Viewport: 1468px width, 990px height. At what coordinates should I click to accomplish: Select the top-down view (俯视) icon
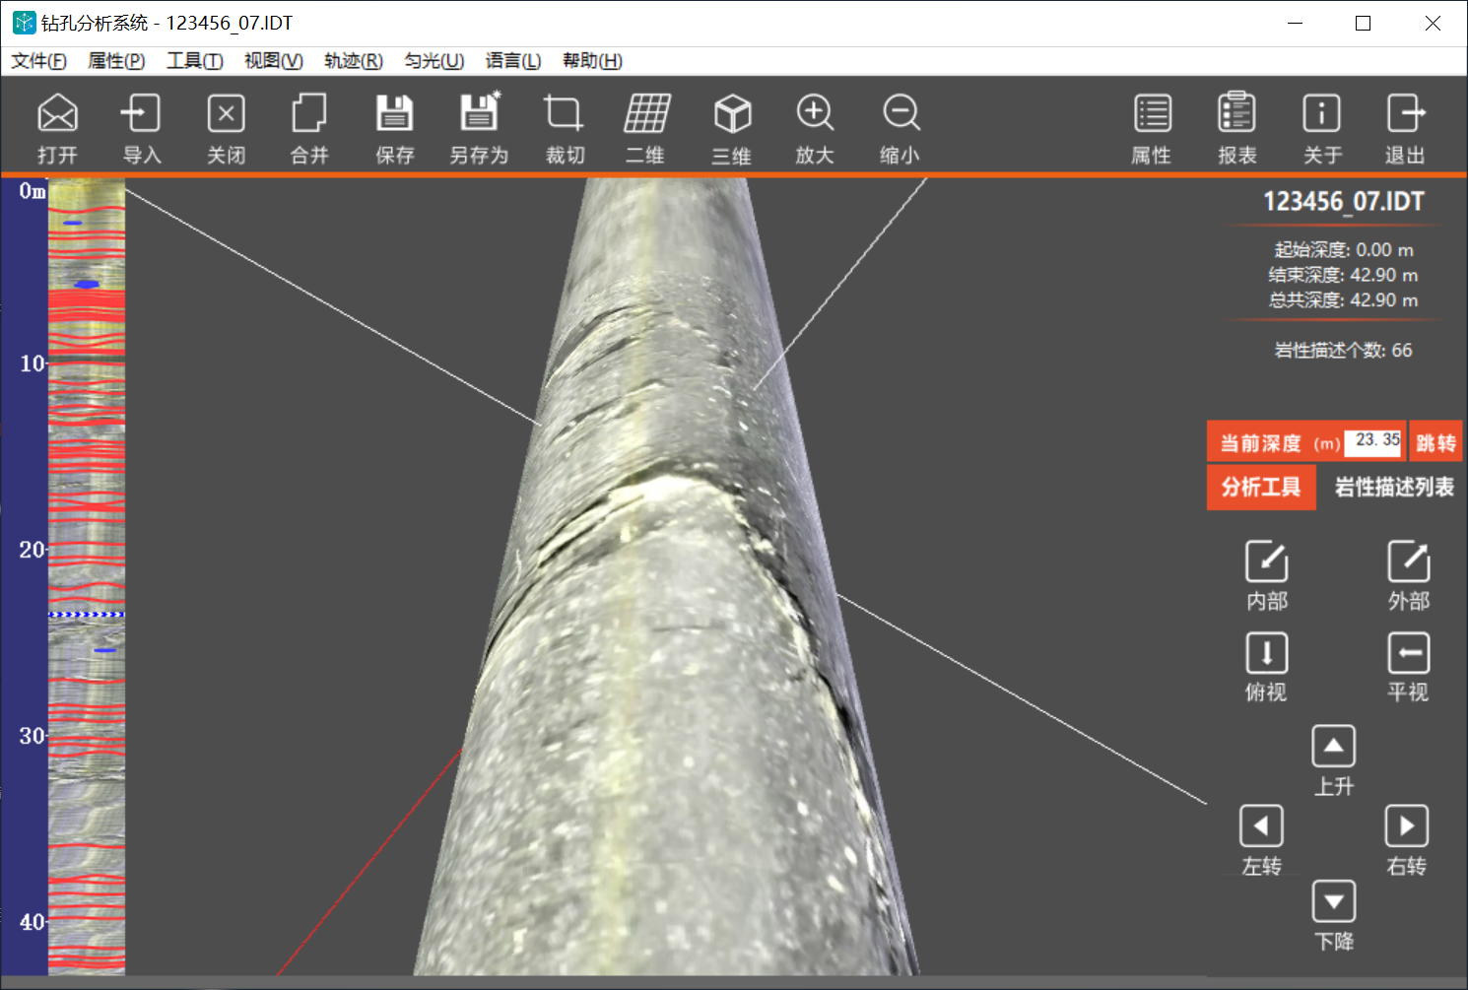pos(1267,654)
